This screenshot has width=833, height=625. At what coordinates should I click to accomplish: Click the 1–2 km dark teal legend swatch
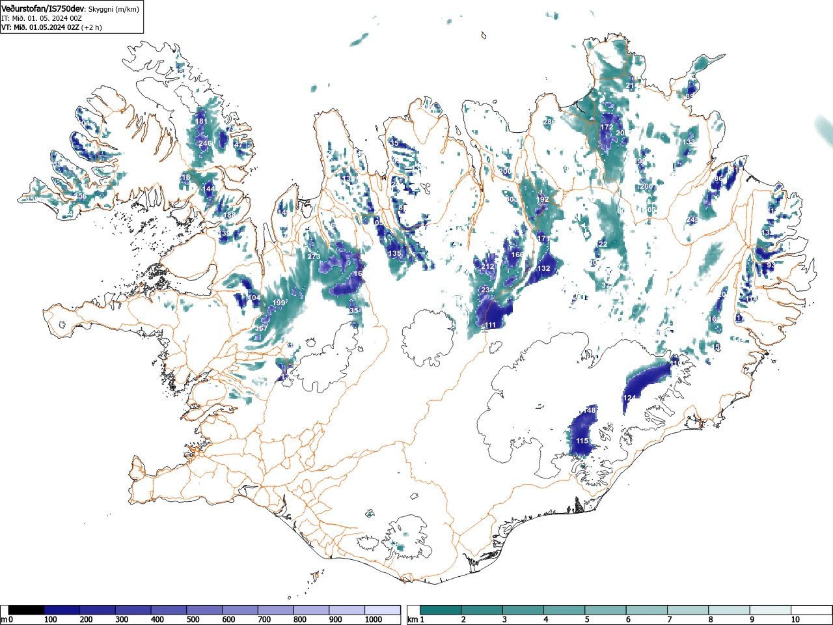tap(441, 610)
